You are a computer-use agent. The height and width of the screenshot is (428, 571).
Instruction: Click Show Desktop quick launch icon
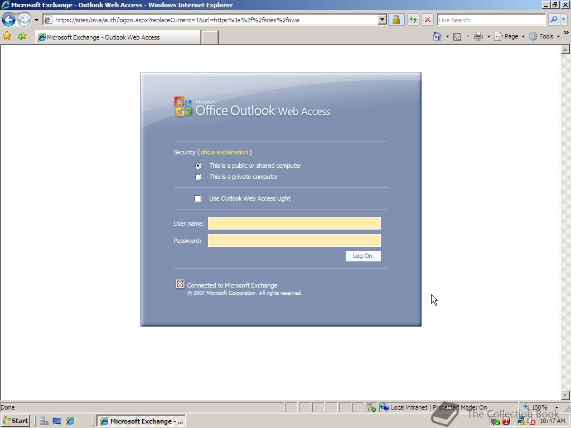tap(57, 421)
